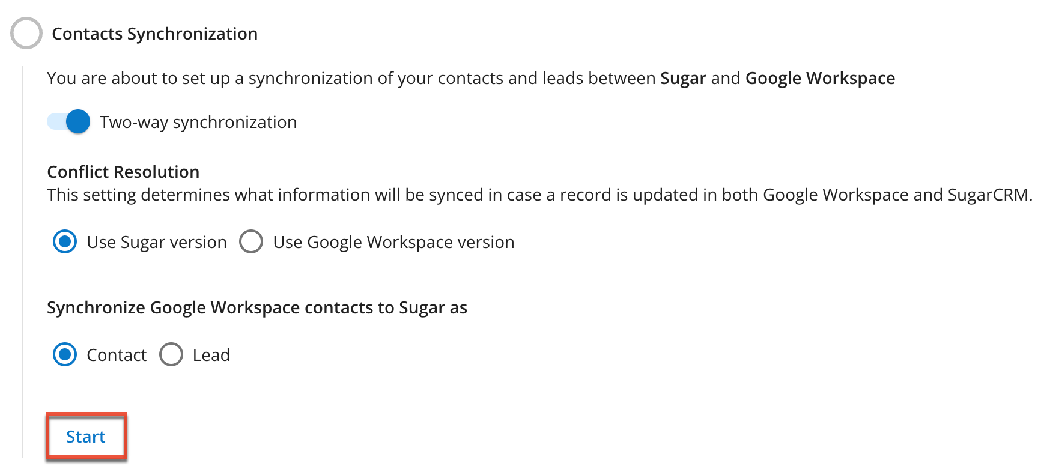Click the Contacts Synchronization step indicator circle
The height and width of the screenshot is (472, 1038).
[25, 33]
